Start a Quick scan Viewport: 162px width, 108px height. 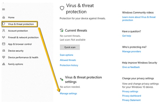[70, 47]
